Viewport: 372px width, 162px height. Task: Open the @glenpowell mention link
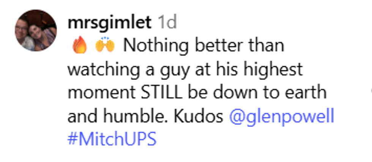[x=282, y=117]
